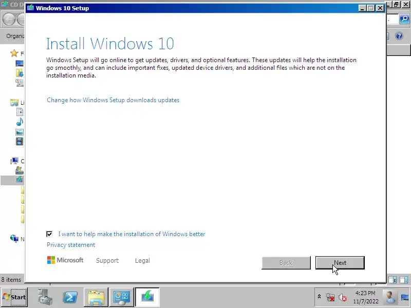This screenshot has height=308, width=411.
Task: Open the Privacy statement link
Action: tap(71, 245)
